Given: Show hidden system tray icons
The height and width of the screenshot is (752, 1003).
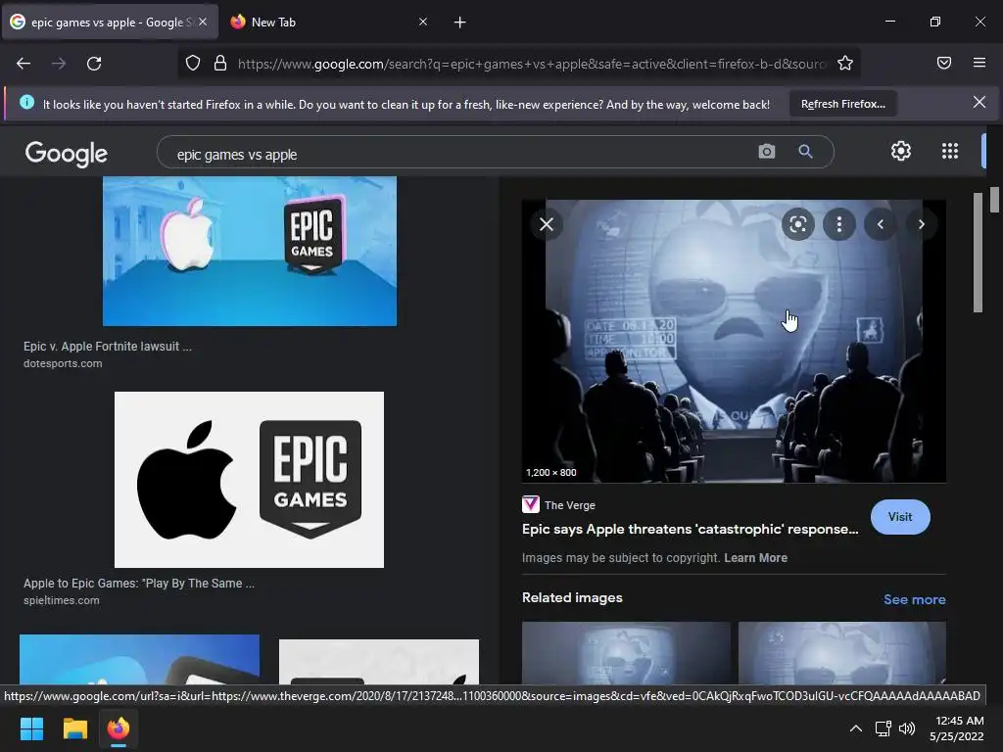Looking at the screenshot, I should click(x=856, y=728).
